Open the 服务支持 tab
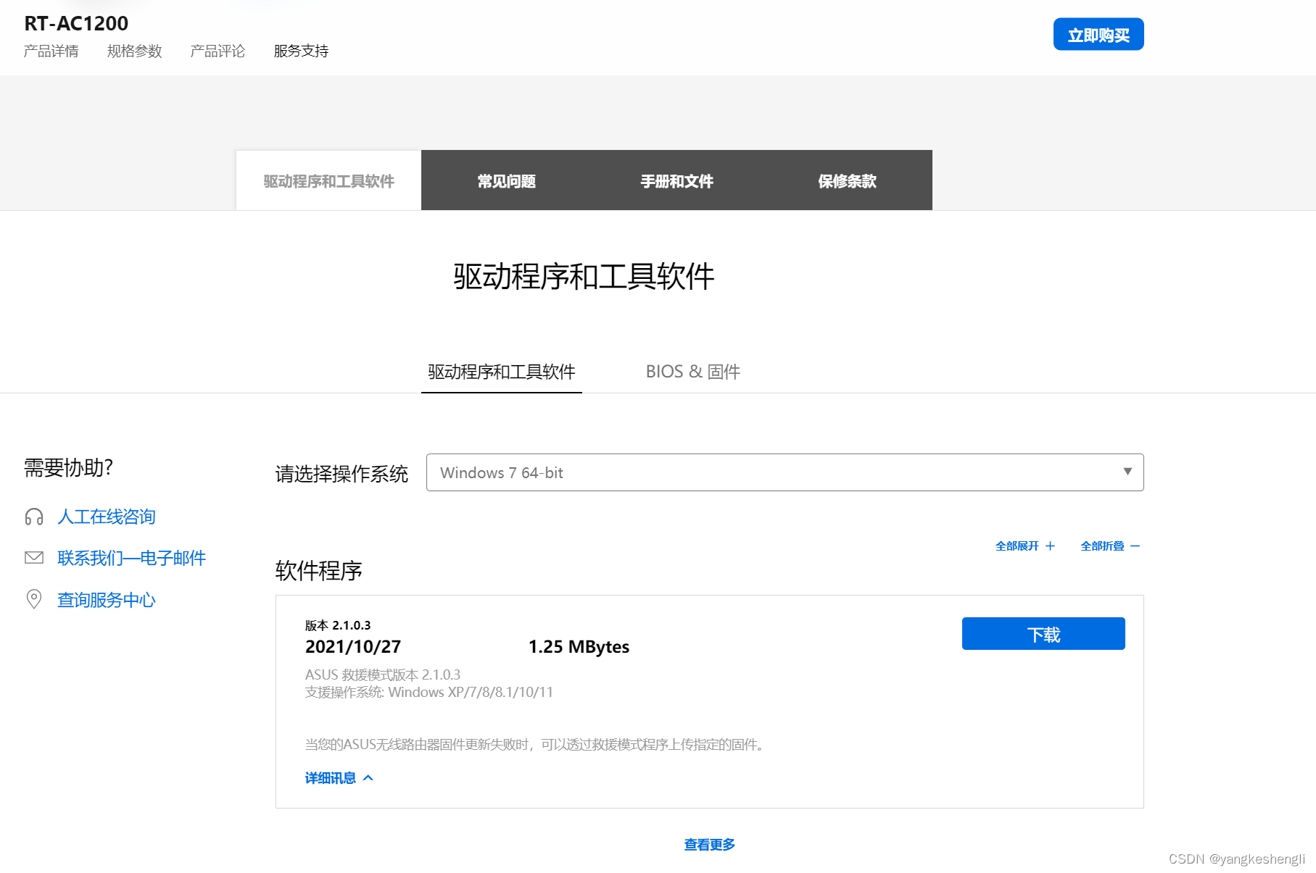The width and height of the screenshot is (1316, 873). pos(301,51)
